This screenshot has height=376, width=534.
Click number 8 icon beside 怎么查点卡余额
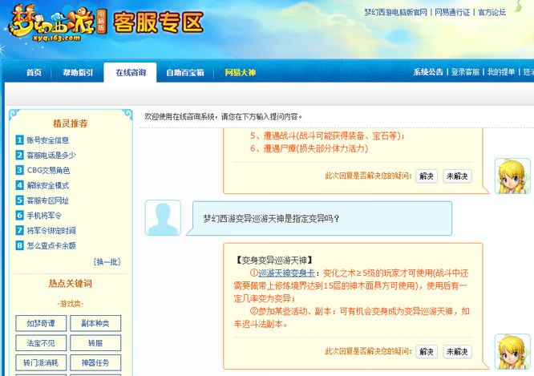(x=20, y=245)
